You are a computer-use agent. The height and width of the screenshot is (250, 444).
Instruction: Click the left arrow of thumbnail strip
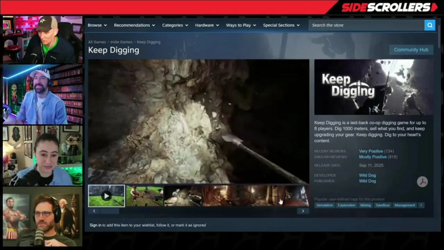(x=94, y=211)
